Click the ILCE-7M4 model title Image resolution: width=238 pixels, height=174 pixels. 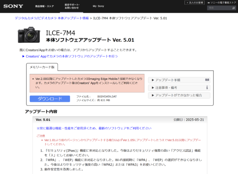[60, 33]
